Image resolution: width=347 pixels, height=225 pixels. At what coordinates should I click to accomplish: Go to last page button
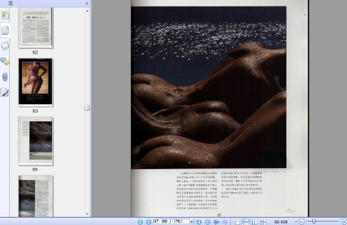[208, 222]
